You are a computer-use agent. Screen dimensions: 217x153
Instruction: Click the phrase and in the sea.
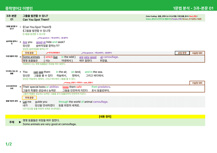point(94,72)
